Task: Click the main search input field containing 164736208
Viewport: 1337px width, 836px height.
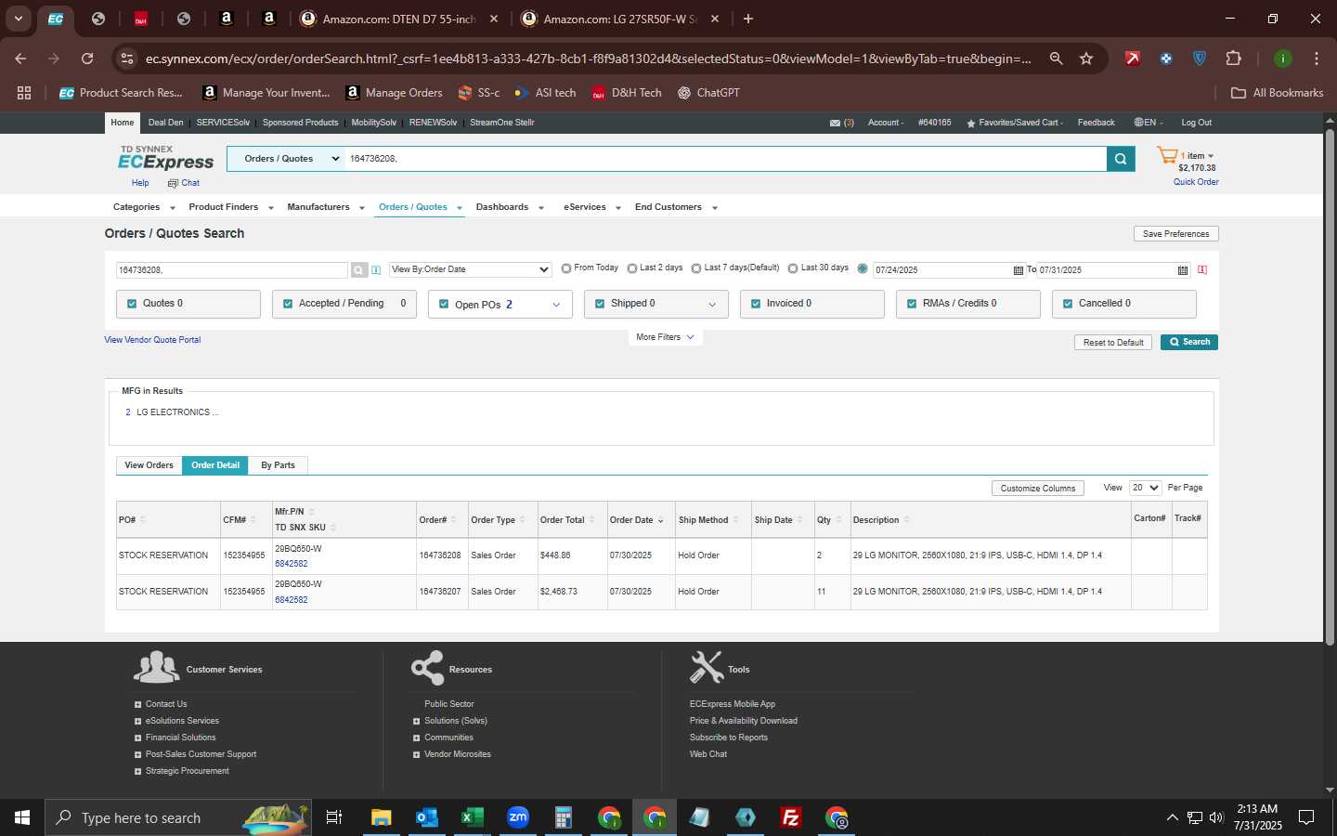Action: (725, 159)
